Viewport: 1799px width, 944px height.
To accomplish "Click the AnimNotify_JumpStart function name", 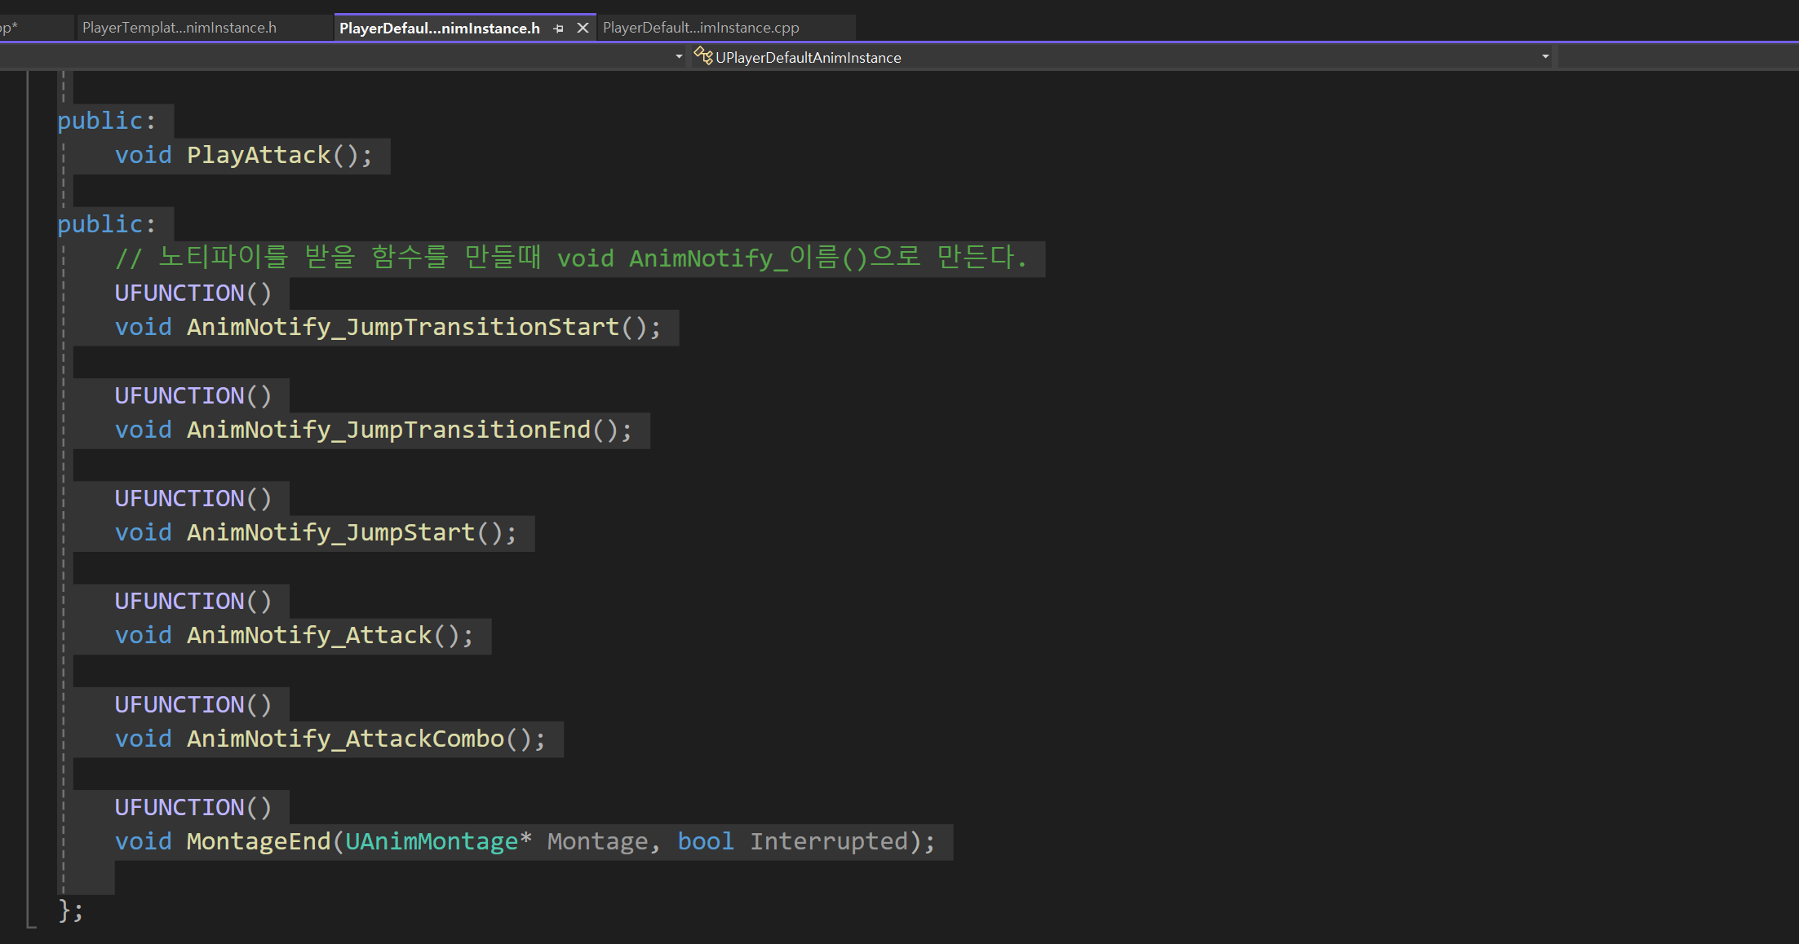I will click(330, 532).
